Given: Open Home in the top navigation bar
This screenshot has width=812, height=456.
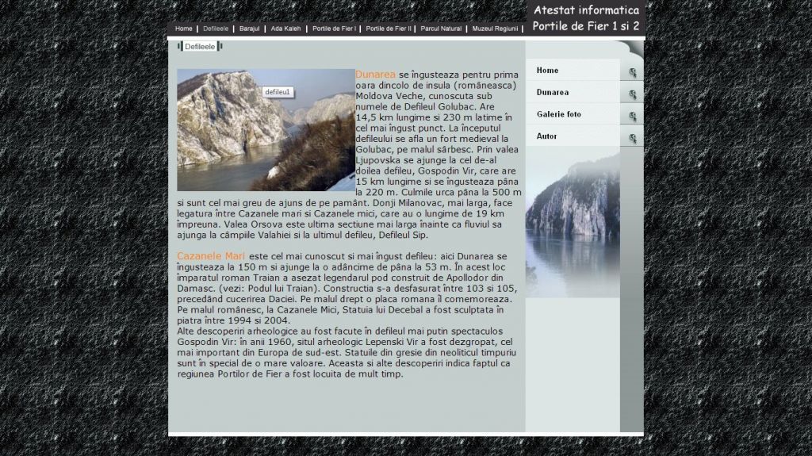Looking at the screenshot, I should tap(184, 29).
